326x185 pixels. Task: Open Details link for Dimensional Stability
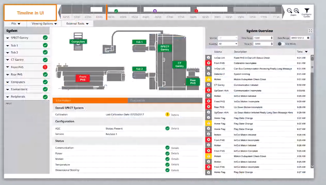coord(175,170)
